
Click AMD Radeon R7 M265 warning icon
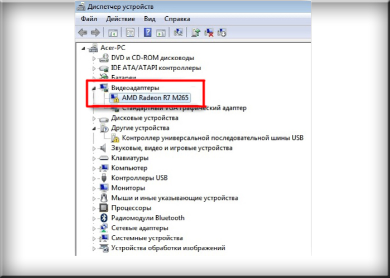point(114,98)
